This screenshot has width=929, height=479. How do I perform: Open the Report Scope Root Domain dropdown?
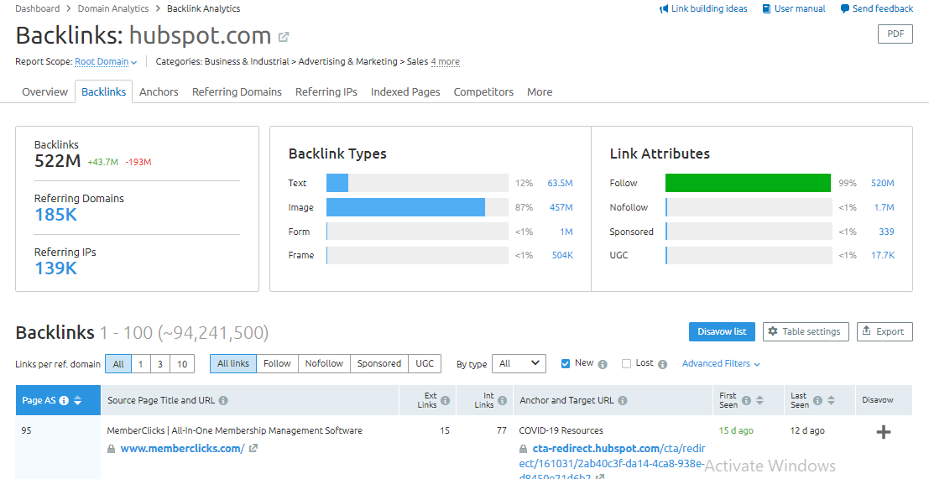pyautogui.click(x=106, y=61)
